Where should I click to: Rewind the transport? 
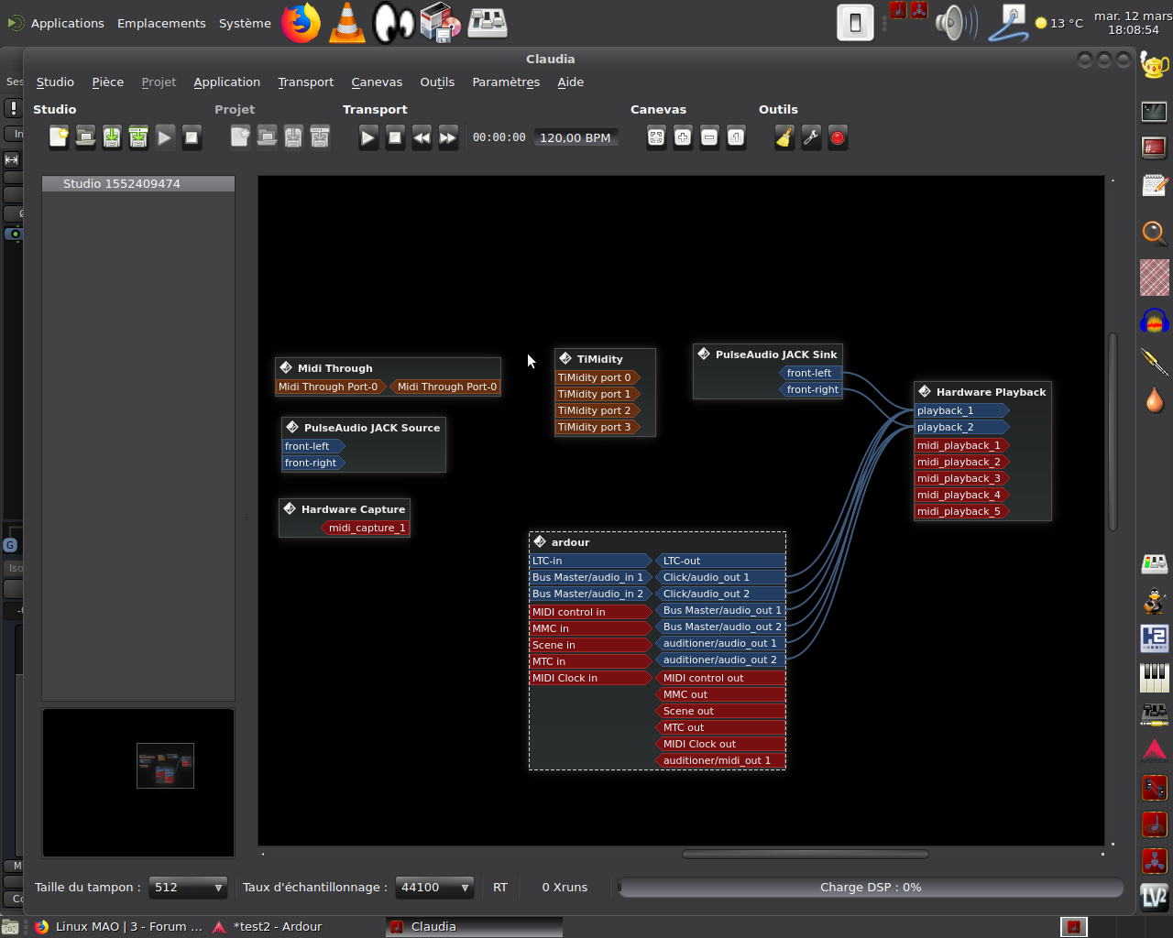(422, 137)
